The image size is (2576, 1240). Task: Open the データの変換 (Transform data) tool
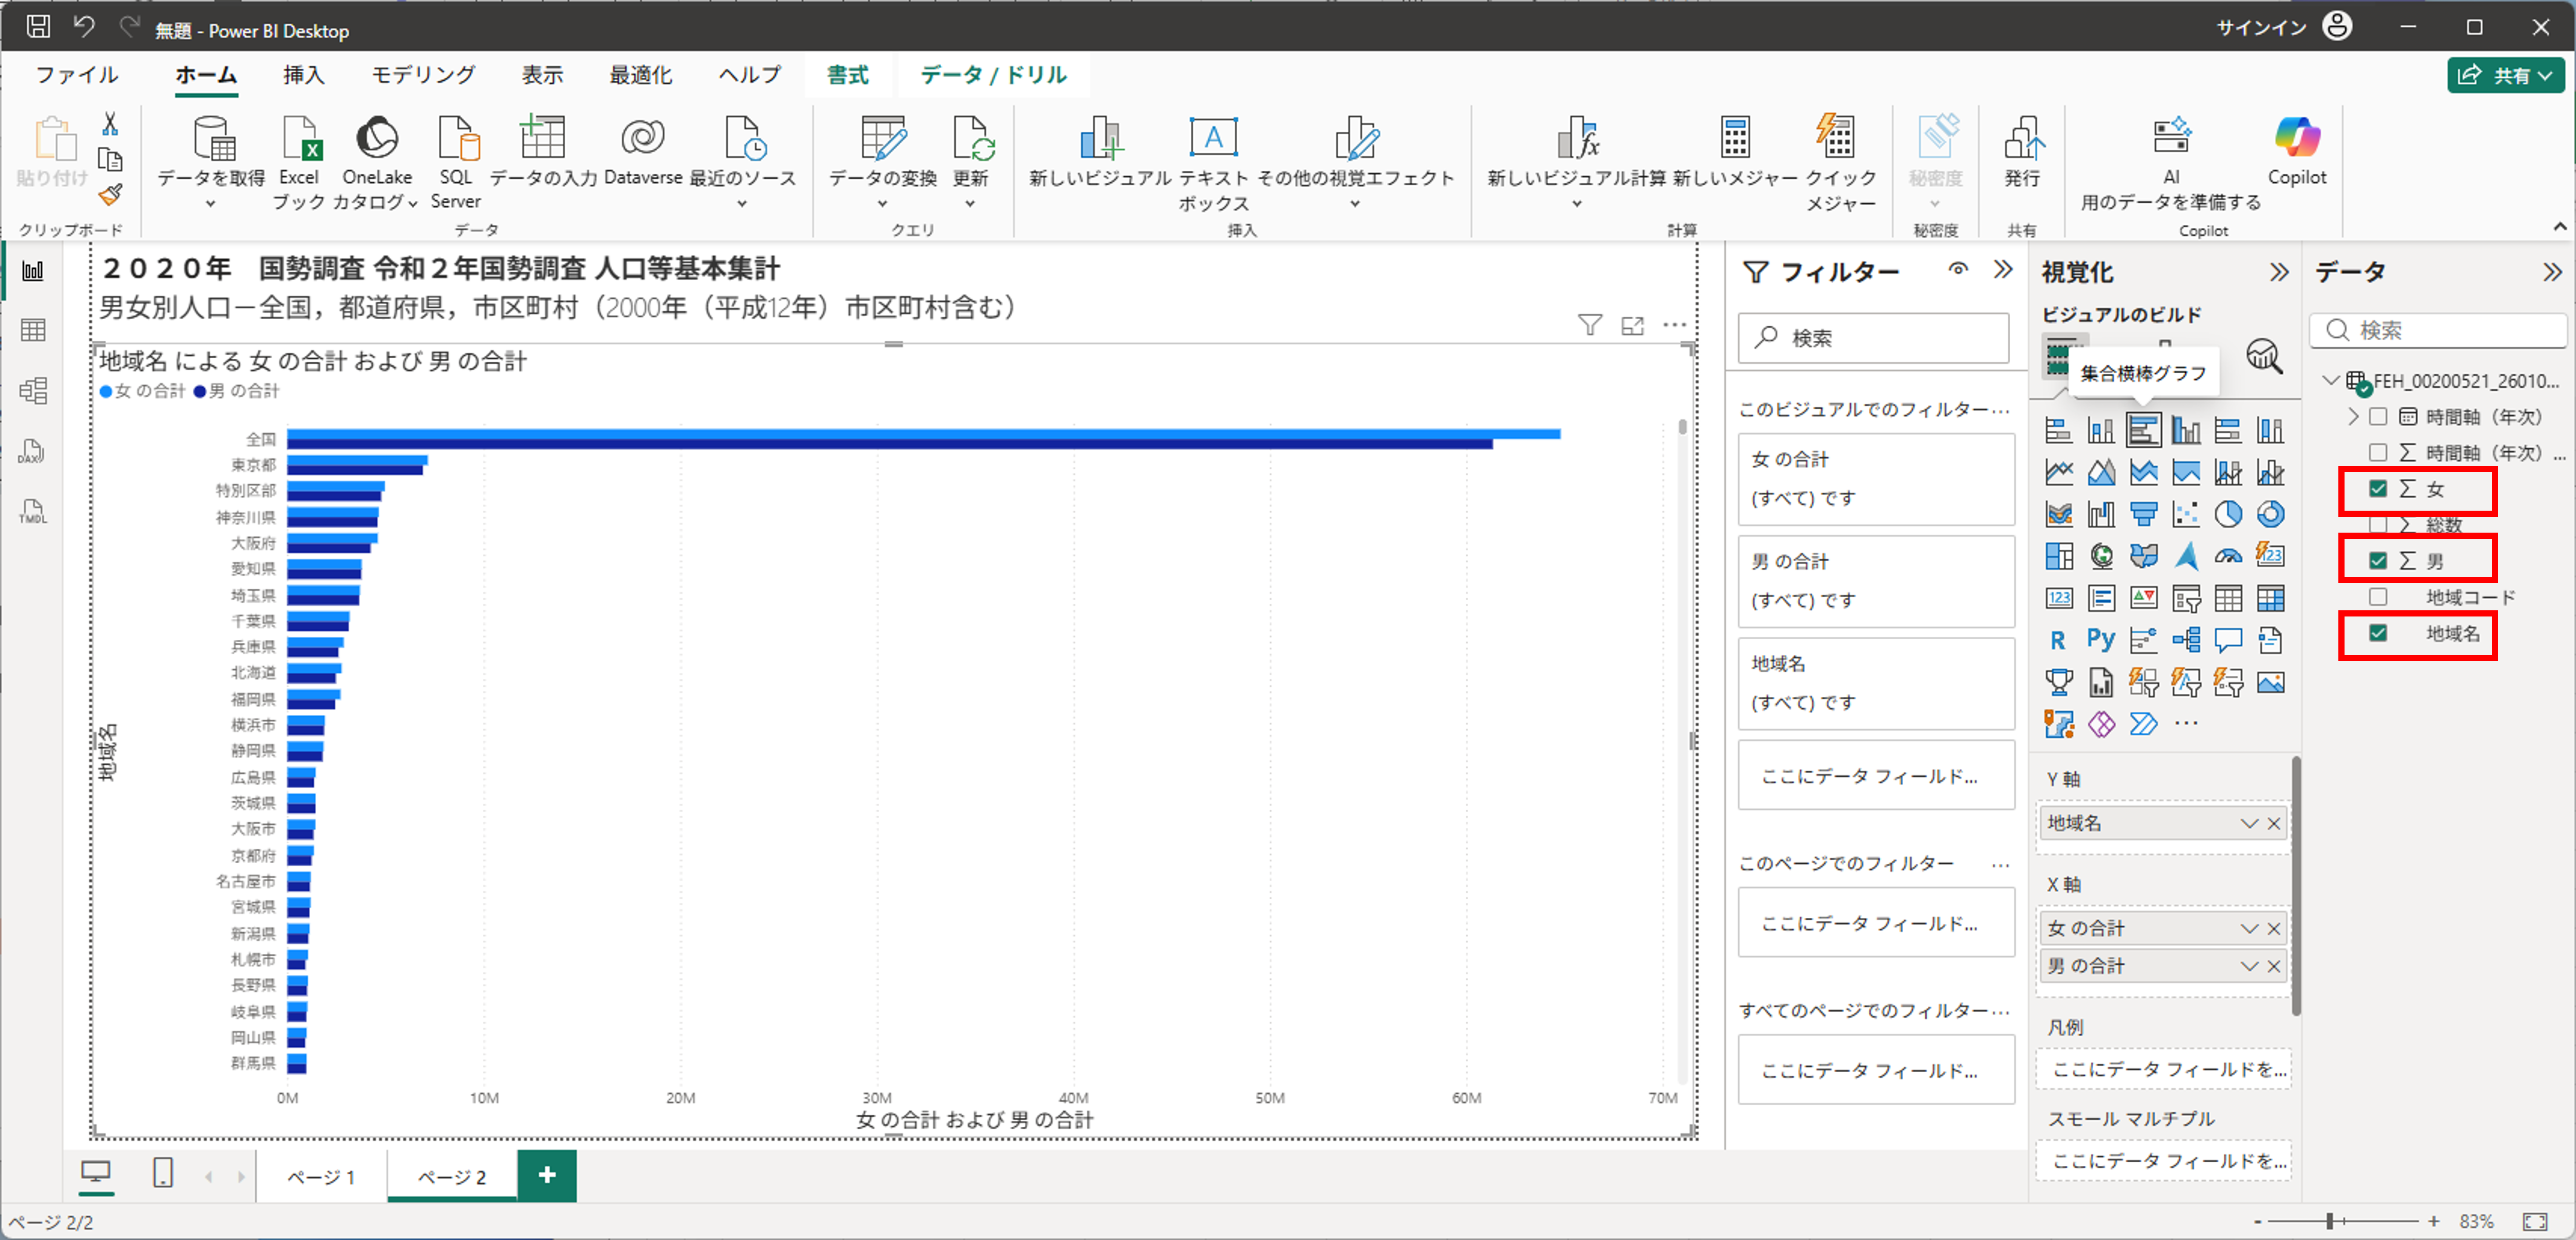882,140
